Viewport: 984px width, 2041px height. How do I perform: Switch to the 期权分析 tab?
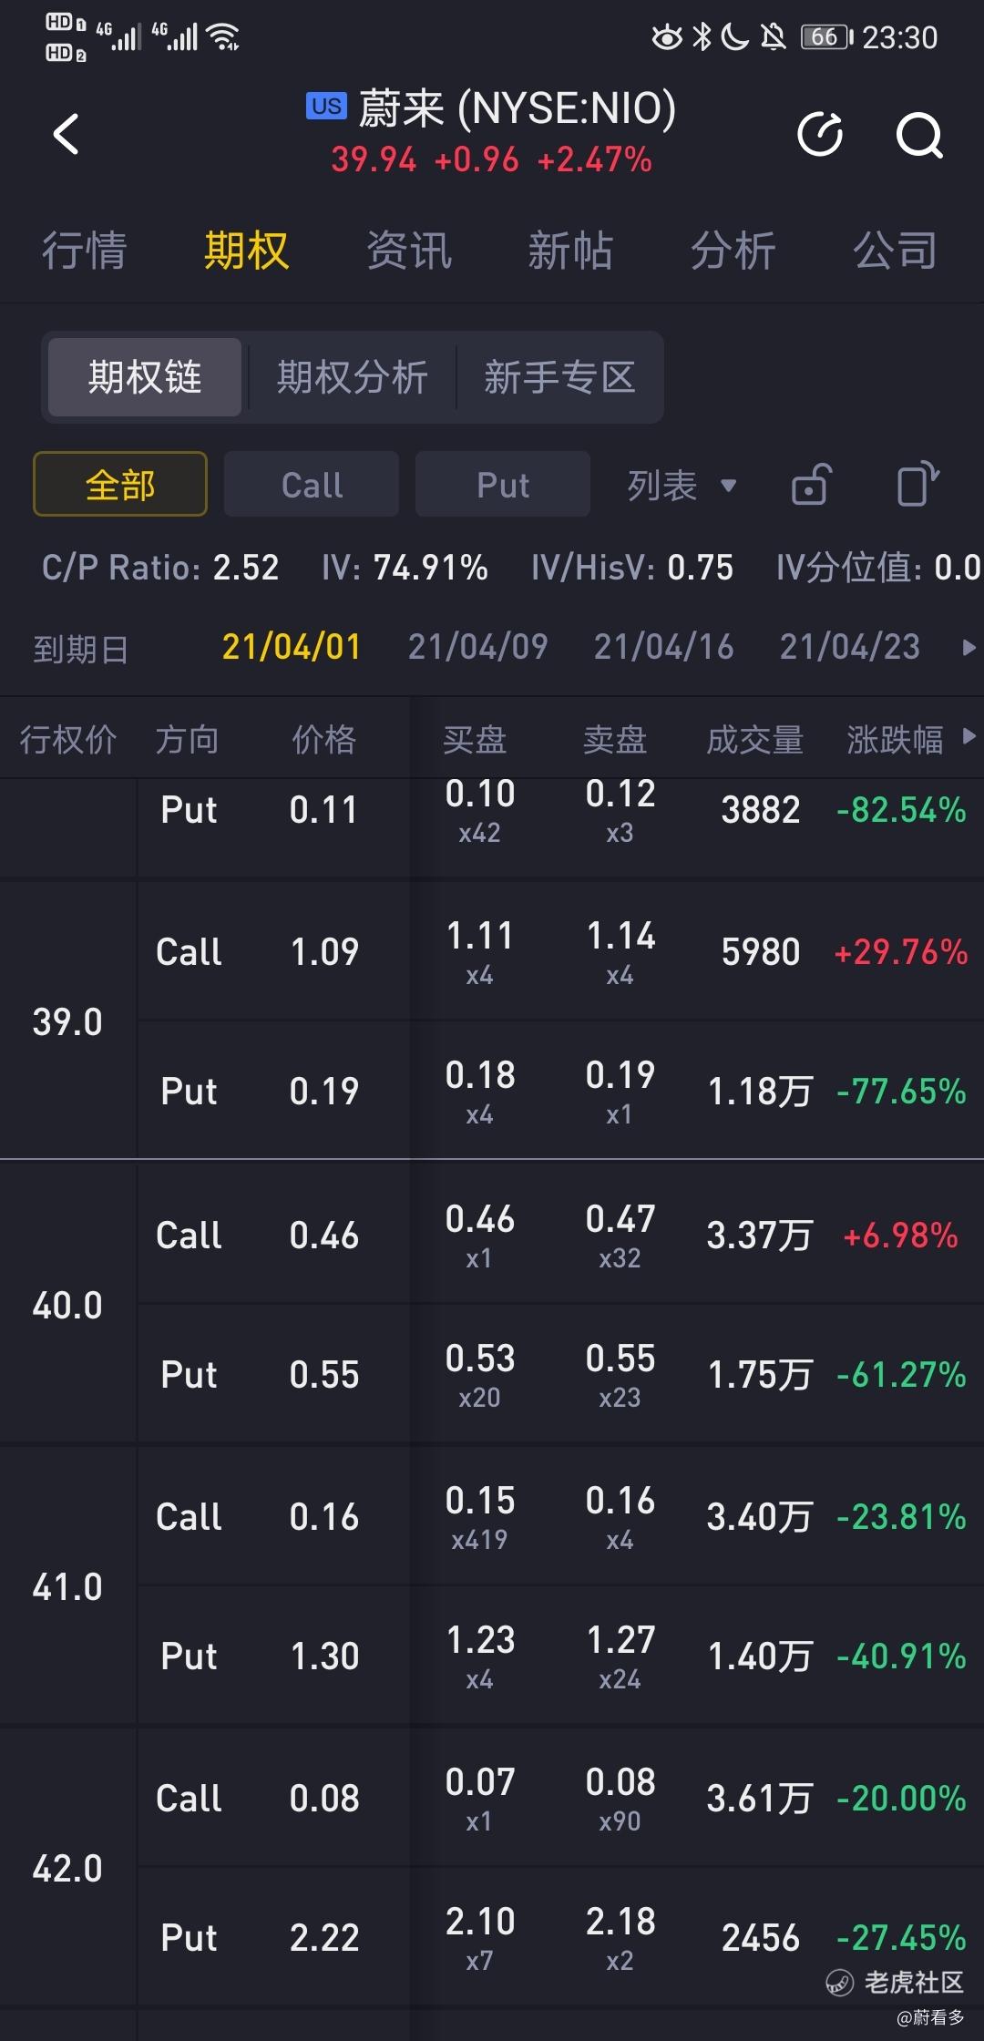[353, 377]
